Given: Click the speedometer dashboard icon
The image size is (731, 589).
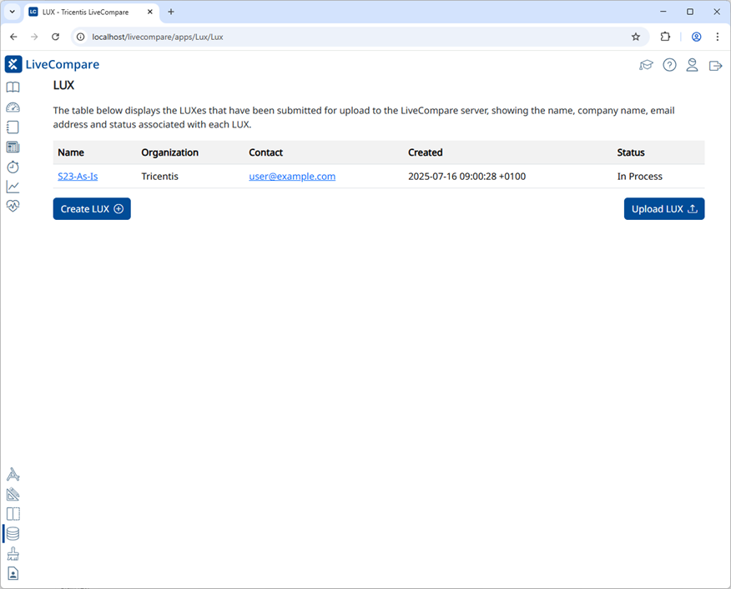Looking at the screenshot, I should pos(13,107).
